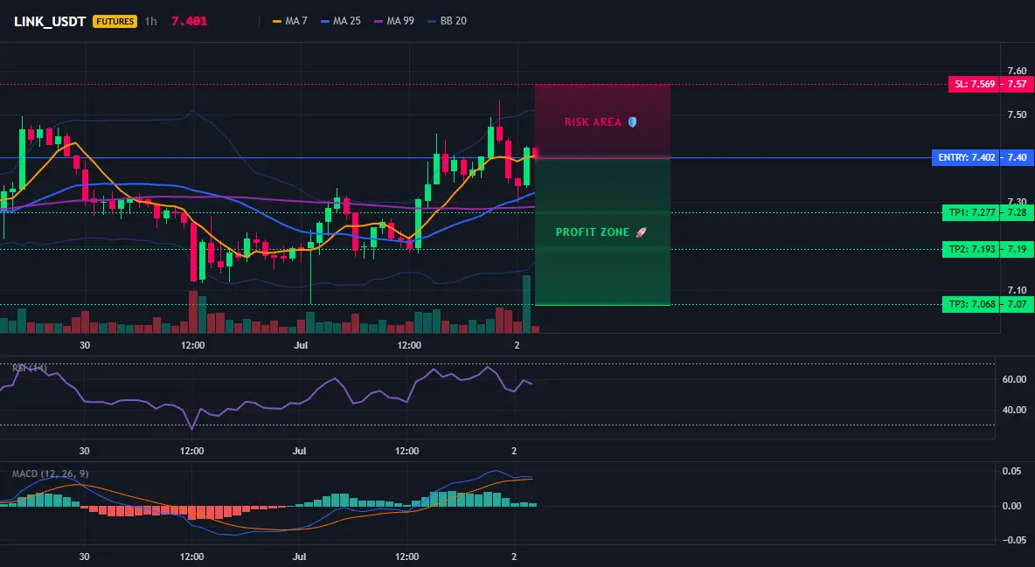Image resolution: width=1035 pixels, height=567 pixels.
Task: Toggle the MA 25 legend entry
Action: click(341, 21)
